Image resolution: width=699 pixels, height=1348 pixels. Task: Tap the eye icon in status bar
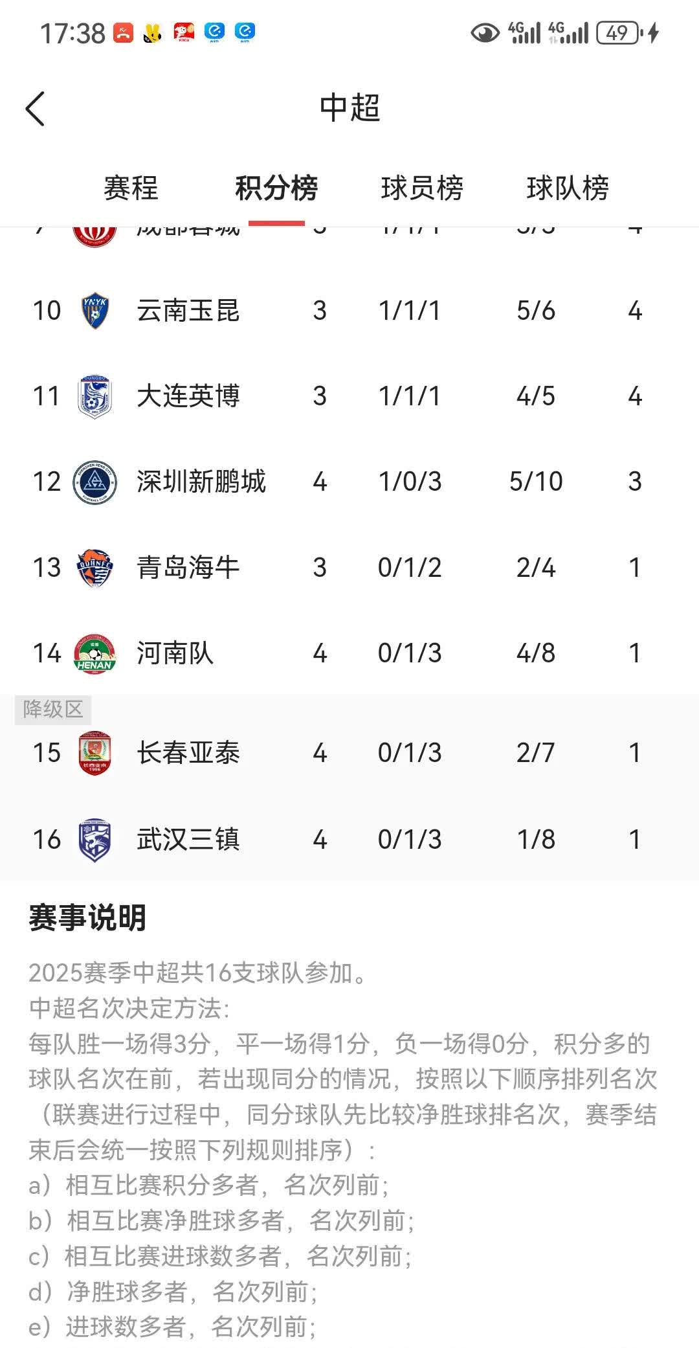[485, 32]
